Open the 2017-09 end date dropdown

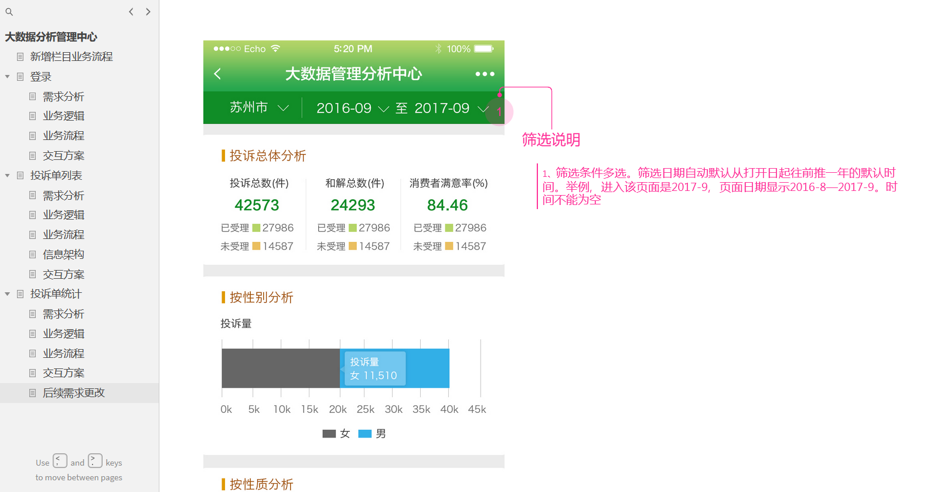pyautogui.click(x=451, y=108)
